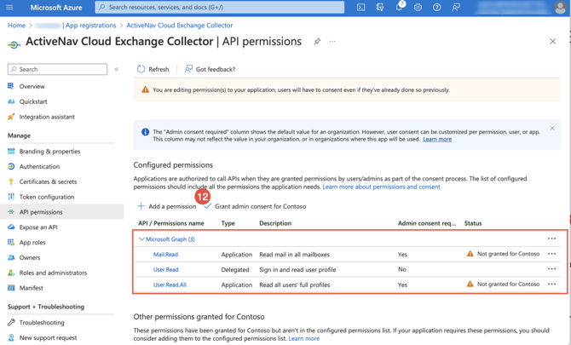The width and height of the screenshot is (571, 345).
Task: Go to Home breadcrumb
Action: click(16, 26)
